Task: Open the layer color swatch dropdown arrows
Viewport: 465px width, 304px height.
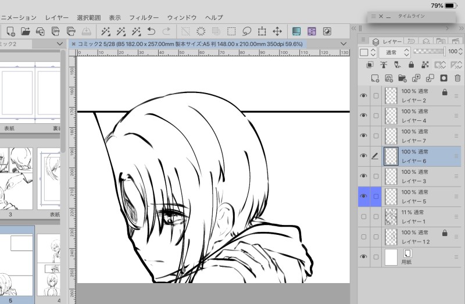Action: point(373,52)
